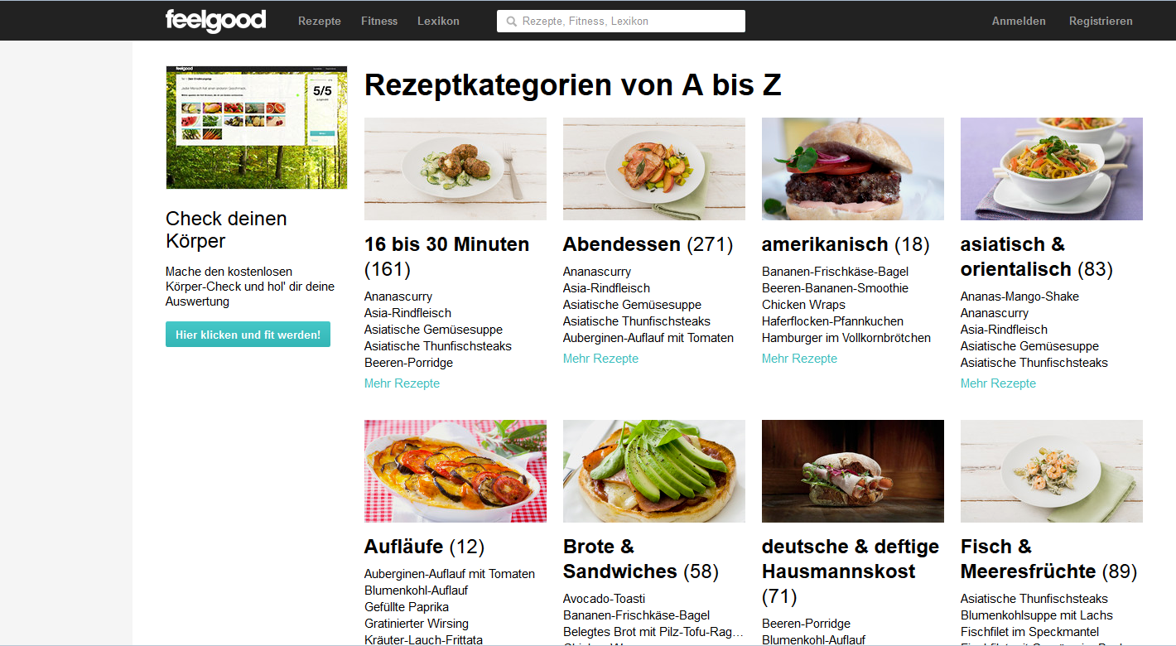
Task: Click Mehr Rezepte under amerikanisch
Action: pos(799,359)
